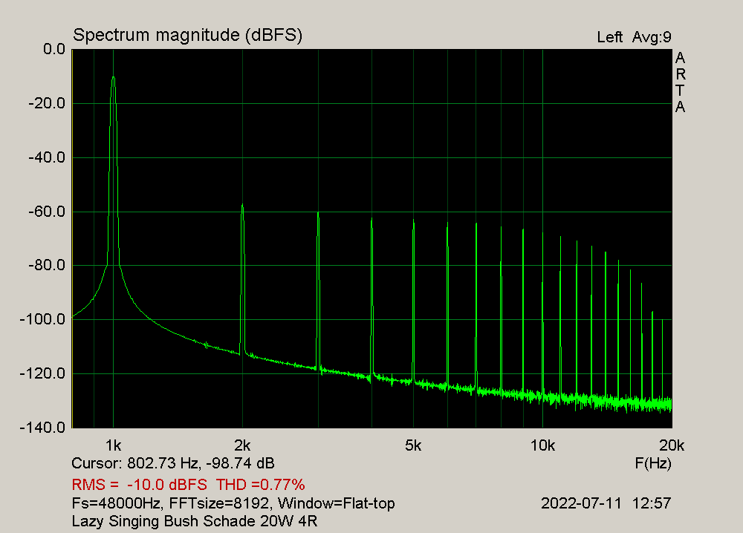Click the 'Left' channel label
This screenshot has height=533, width=743.
(x=609, y=37)
